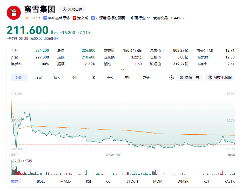Switch to the 周K tab
This screenshot has width=242, height=191.
click(x=74, y=77)
